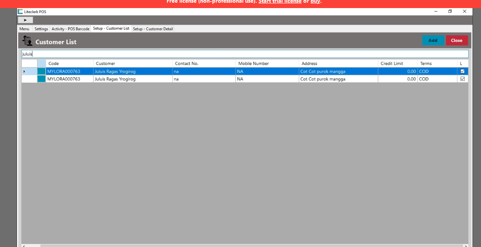Sort by the Credit Limit column header
Image resolution: width=481 pixels, height=247 pixels.
(x=397, y=63)
